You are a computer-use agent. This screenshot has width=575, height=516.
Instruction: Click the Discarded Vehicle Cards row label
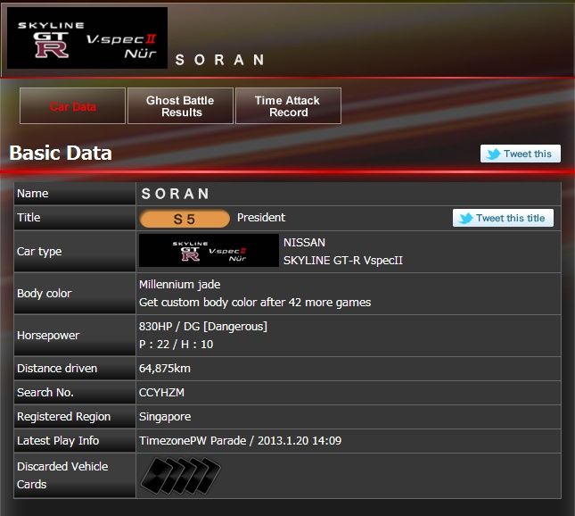tap(62, 475)
